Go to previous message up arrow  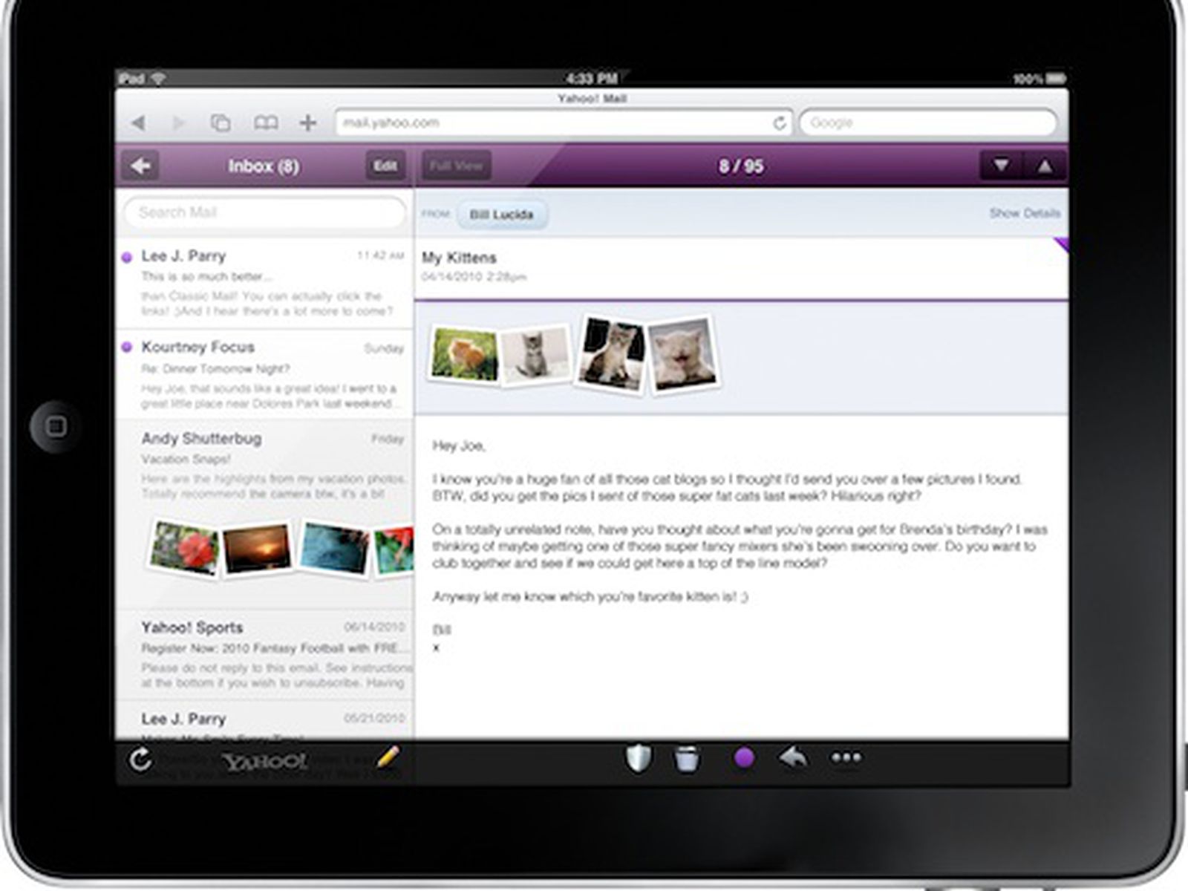pos(1045,166)
